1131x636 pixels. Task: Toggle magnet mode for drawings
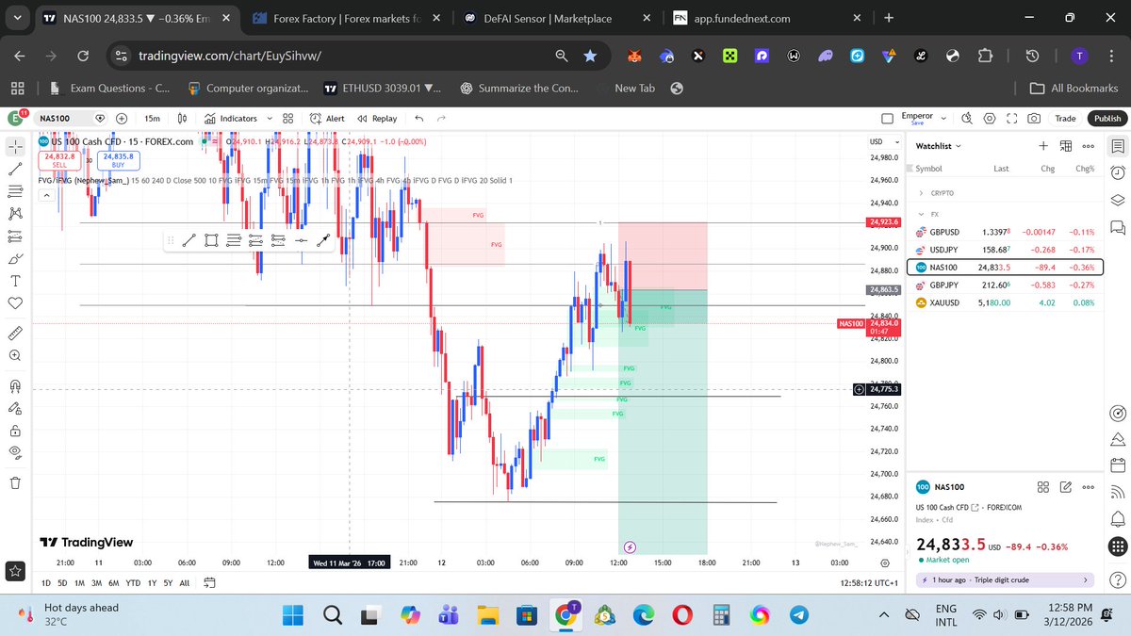[16, 385]
